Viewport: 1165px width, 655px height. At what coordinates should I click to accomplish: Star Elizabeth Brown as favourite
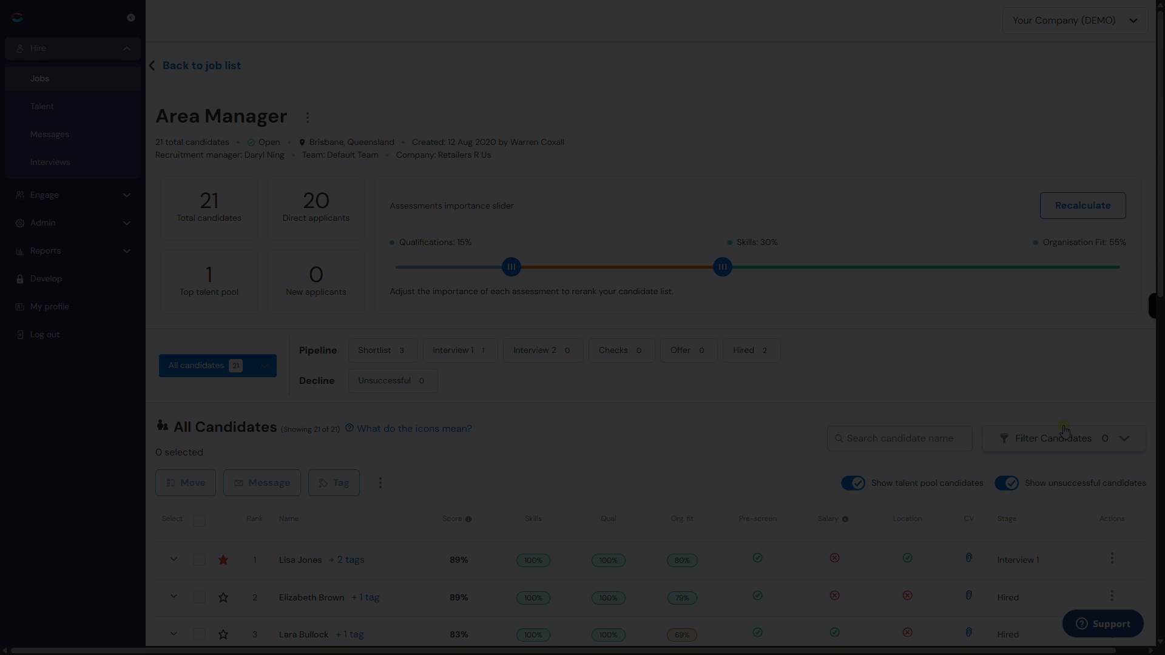point(223,597)
